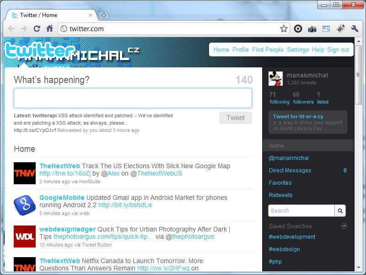Open the webdesignledger author link

(67, 229)
